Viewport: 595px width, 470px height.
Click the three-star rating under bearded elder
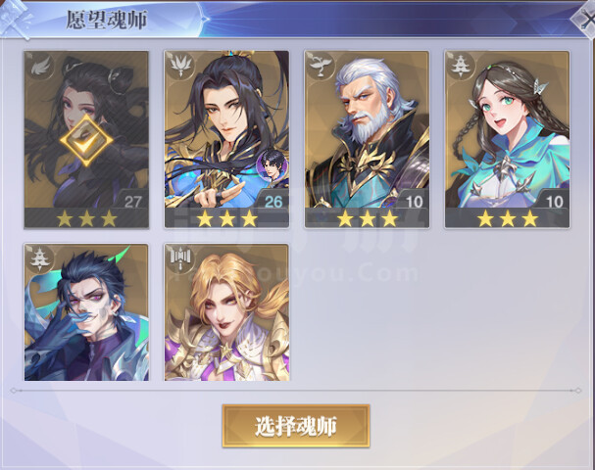[367, 219]
